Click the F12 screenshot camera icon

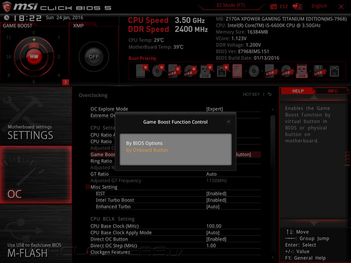[273, 7]
